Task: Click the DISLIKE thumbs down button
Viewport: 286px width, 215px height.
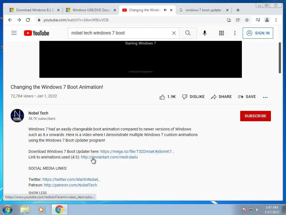Action: [193, 97]
